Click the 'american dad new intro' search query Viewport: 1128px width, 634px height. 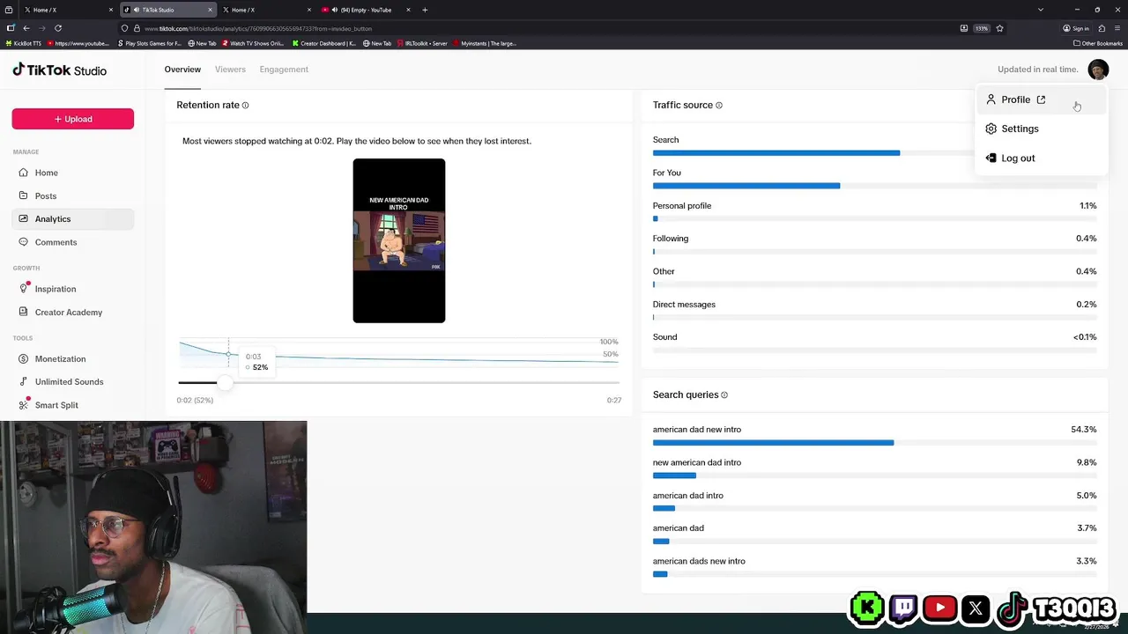(x=697, y=430)
